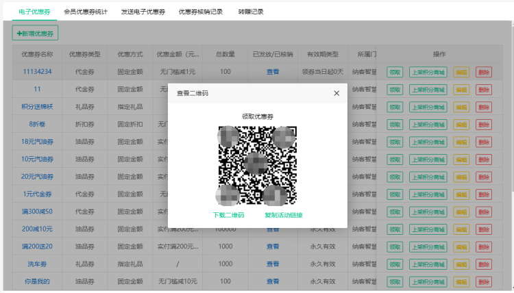Screen dimensions: 514x293
Task: Click 删除 for 20元汽油券 row
Action: point(484,177)
